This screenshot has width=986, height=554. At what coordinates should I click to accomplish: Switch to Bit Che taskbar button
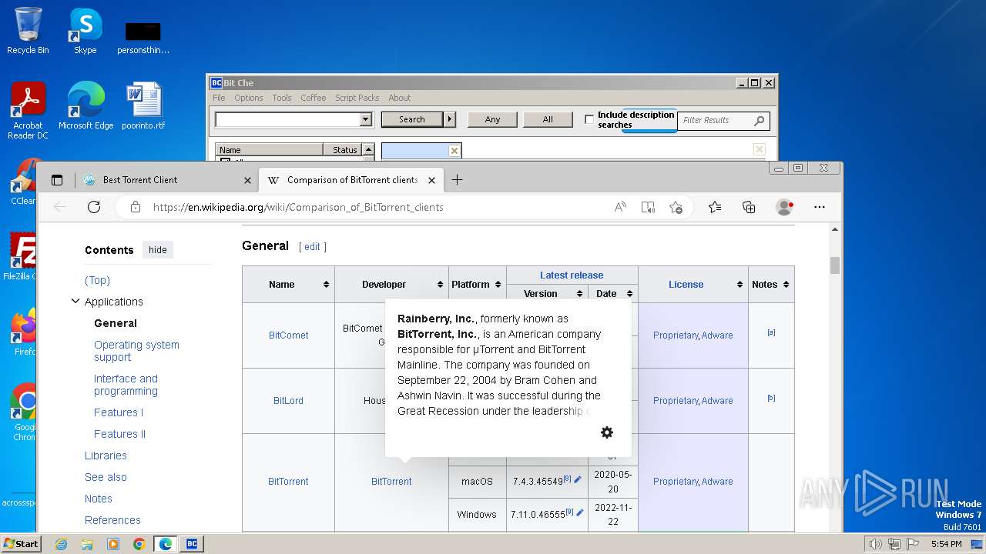[192, 544]
